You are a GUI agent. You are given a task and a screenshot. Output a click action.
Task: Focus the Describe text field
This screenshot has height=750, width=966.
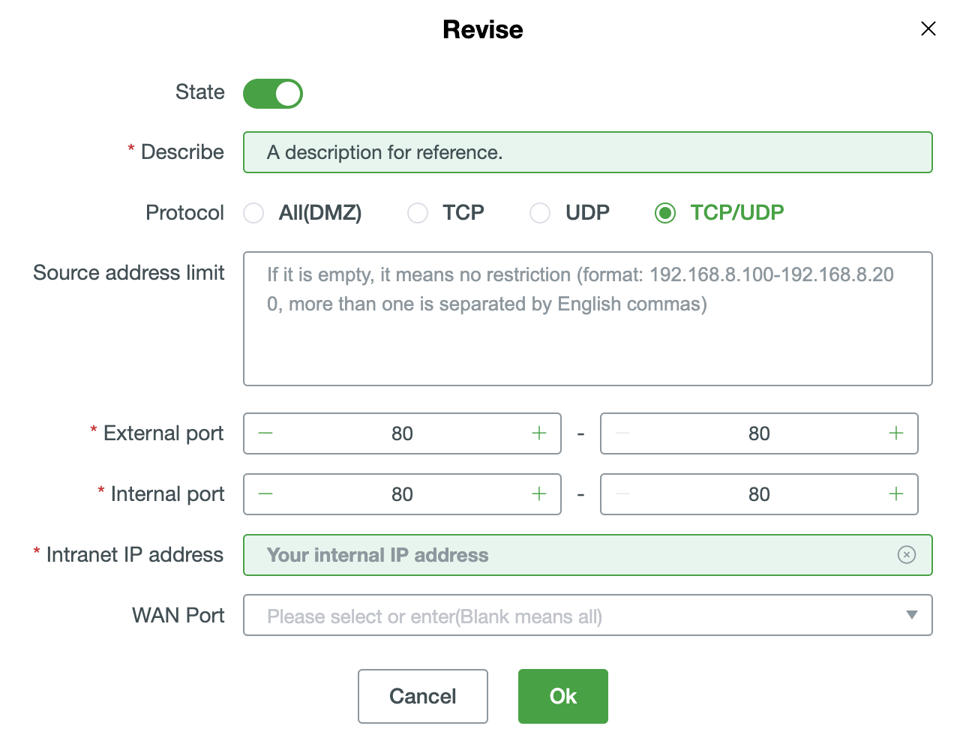pos(587,152)
